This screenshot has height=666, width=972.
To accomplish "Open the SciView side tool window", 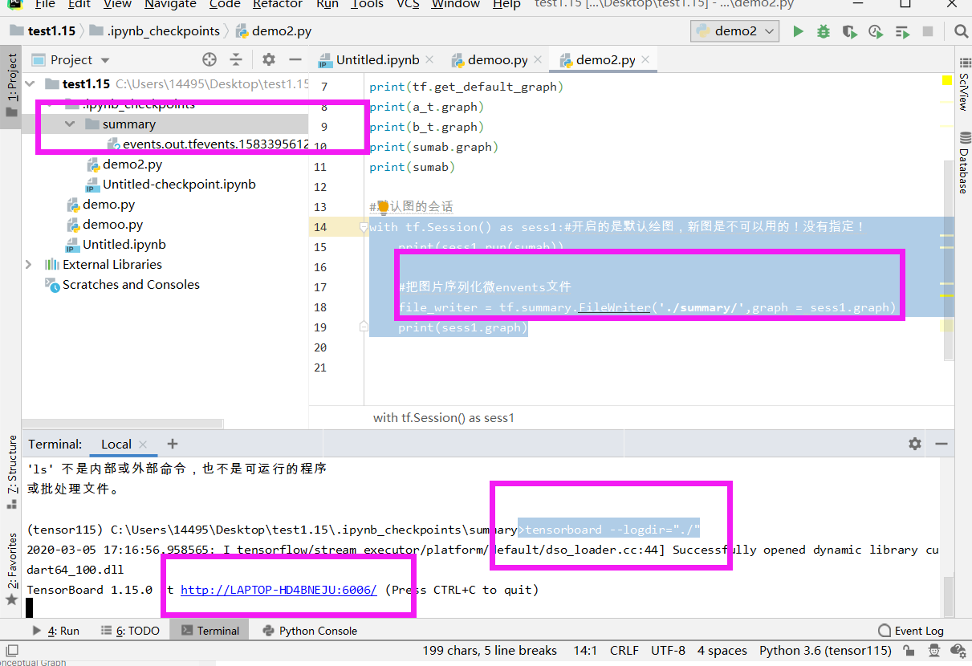I will coord(963,85).
